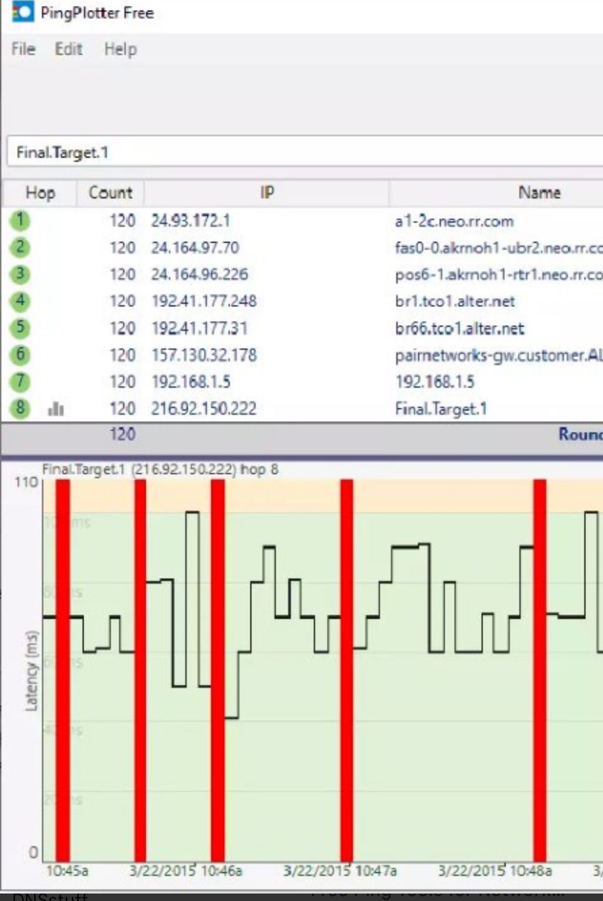
Task: Click the Round Trip summary label
Action: tap(581, 434)
